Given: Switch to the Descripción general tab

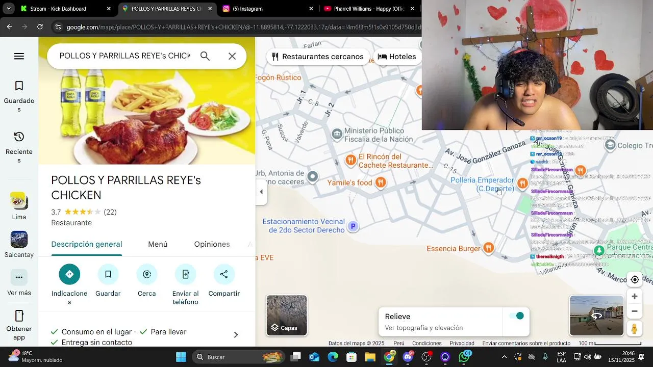Looking at the screenshot, I should coord(87,244).
